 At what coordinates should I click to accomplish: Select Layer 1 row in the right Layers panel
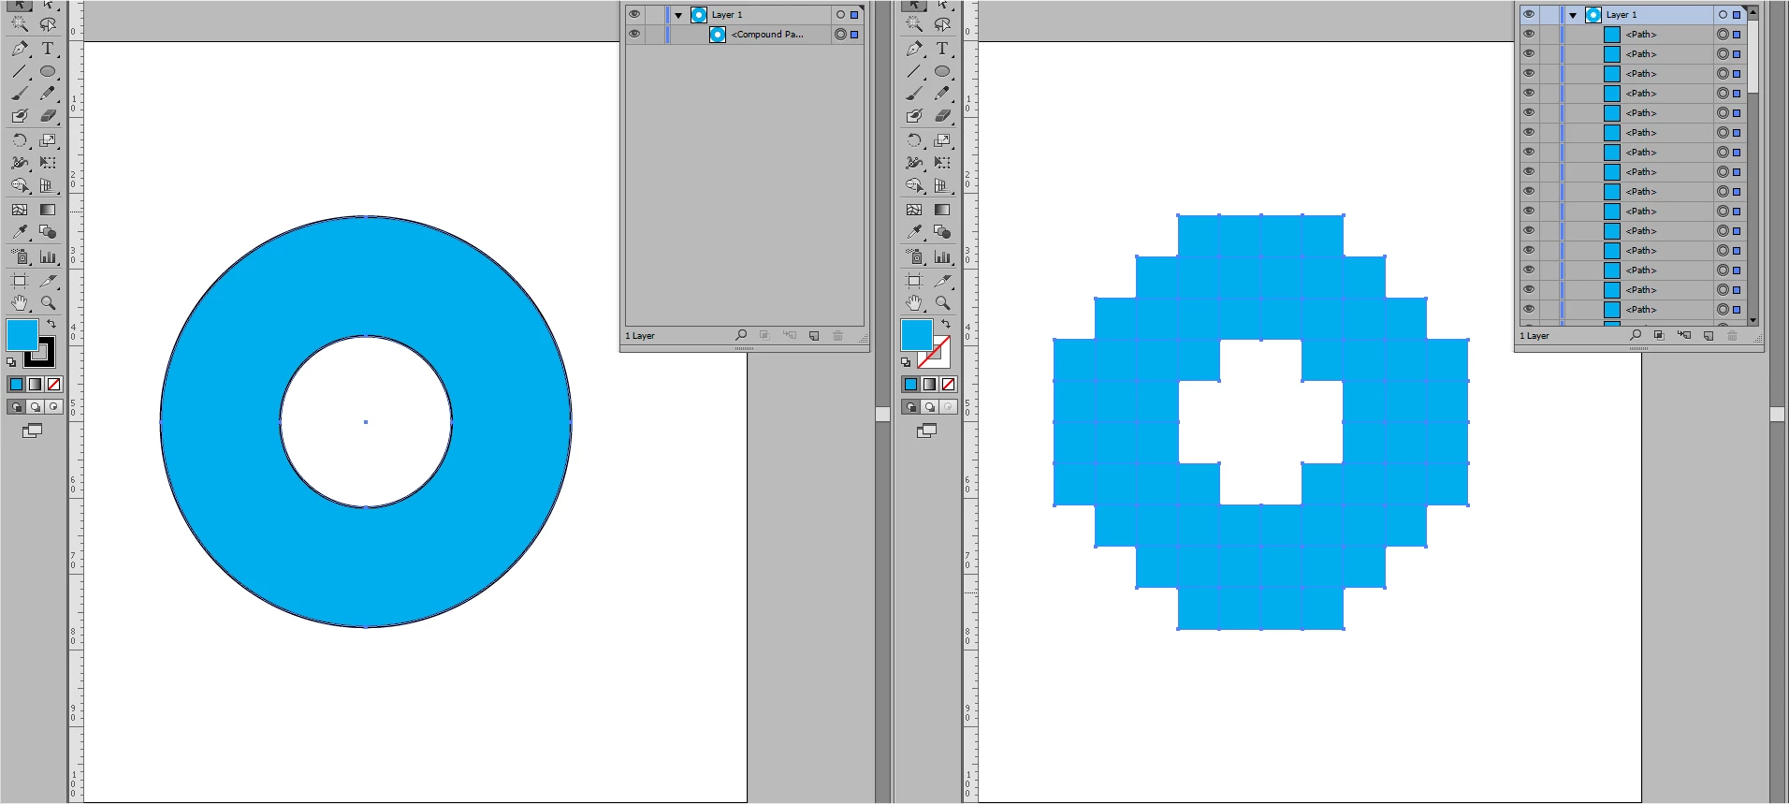(1633, 15)
